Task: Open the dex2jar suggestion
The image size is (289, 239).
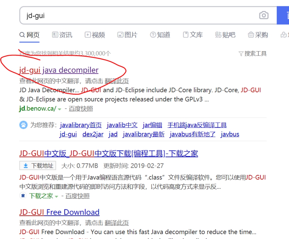Action: tap(93, 134)
